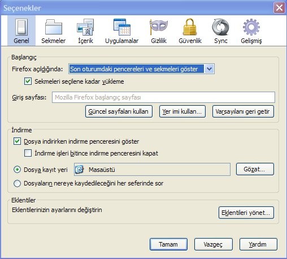
Task: Enable İndirme işleri bitince pencereyi kapat
Action: 28,153
